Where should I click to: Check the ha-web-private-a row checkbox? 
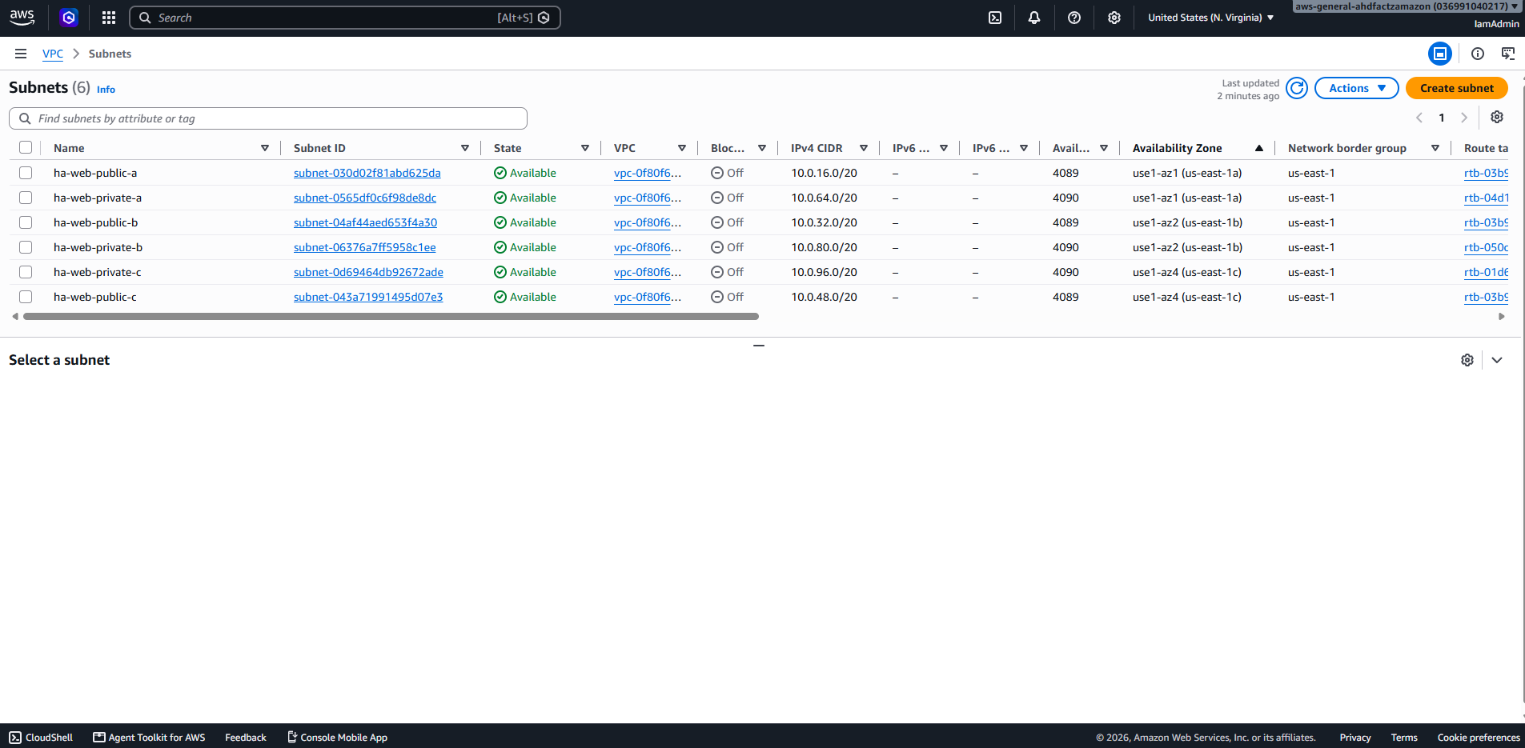pos(26,198)
